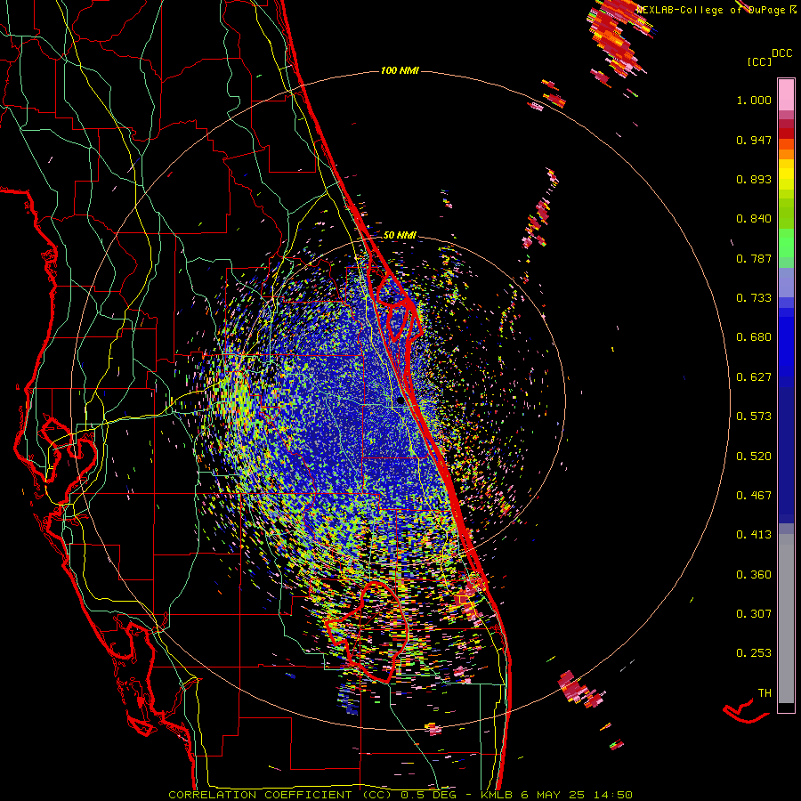Click the 0.947 scale value
Screen dimensions: 801x801
coord(754,140)
